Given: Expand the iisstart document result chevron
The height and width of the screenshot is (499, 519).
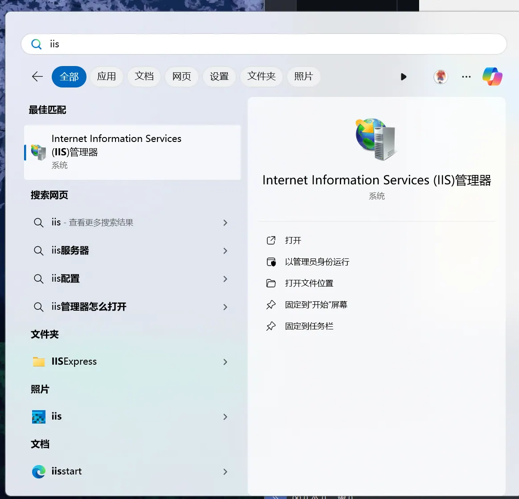Looking at the screenshot, I should [x=225, y=472].
